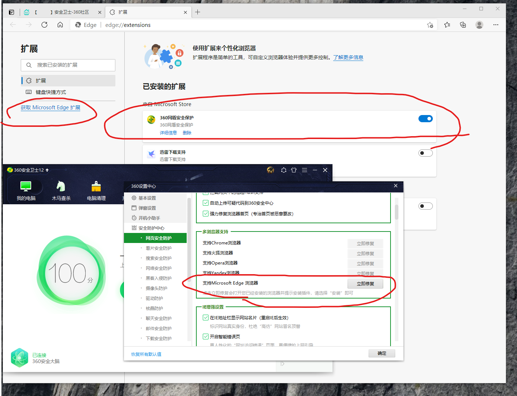The width and height of the screenshot is (517, 396).
Task: Uncheck 自动上传可疑代码到360安全中心
Action: (x=206, y=202)
